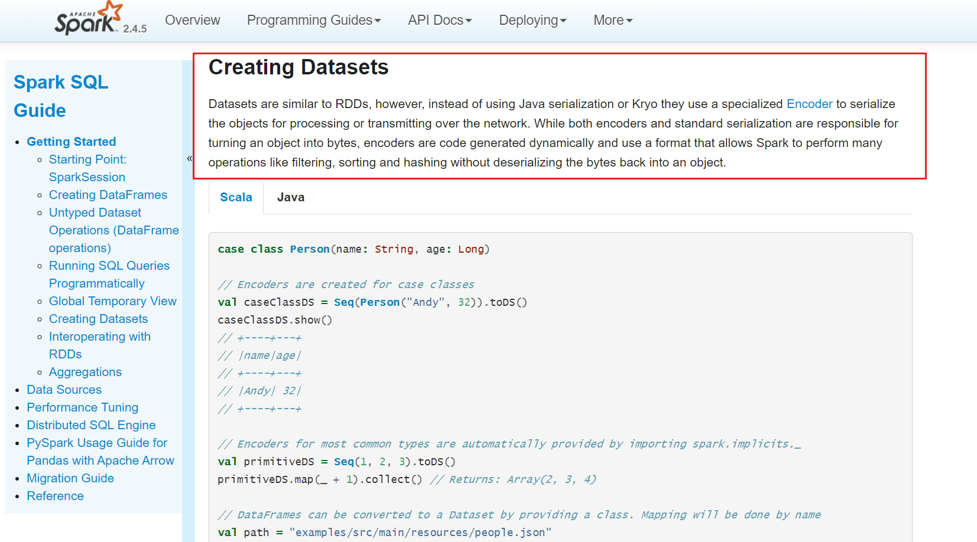Click the 'val path' code line

(384, 533)
